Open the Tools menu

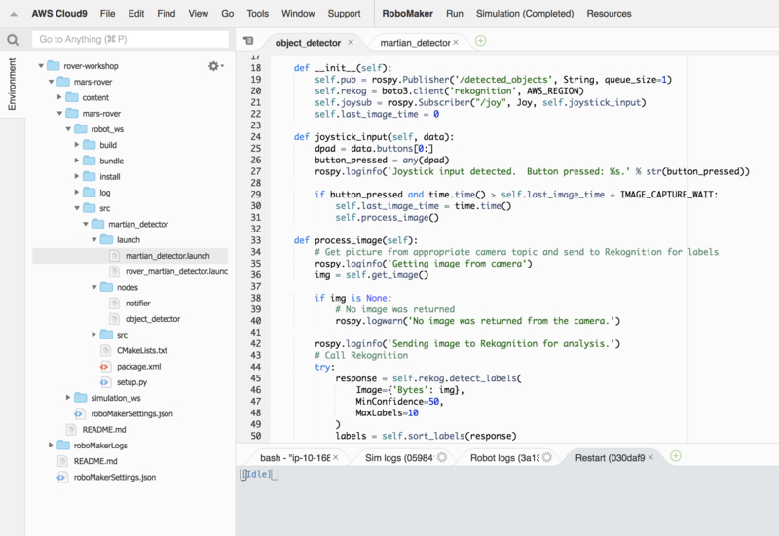point(257,14)
